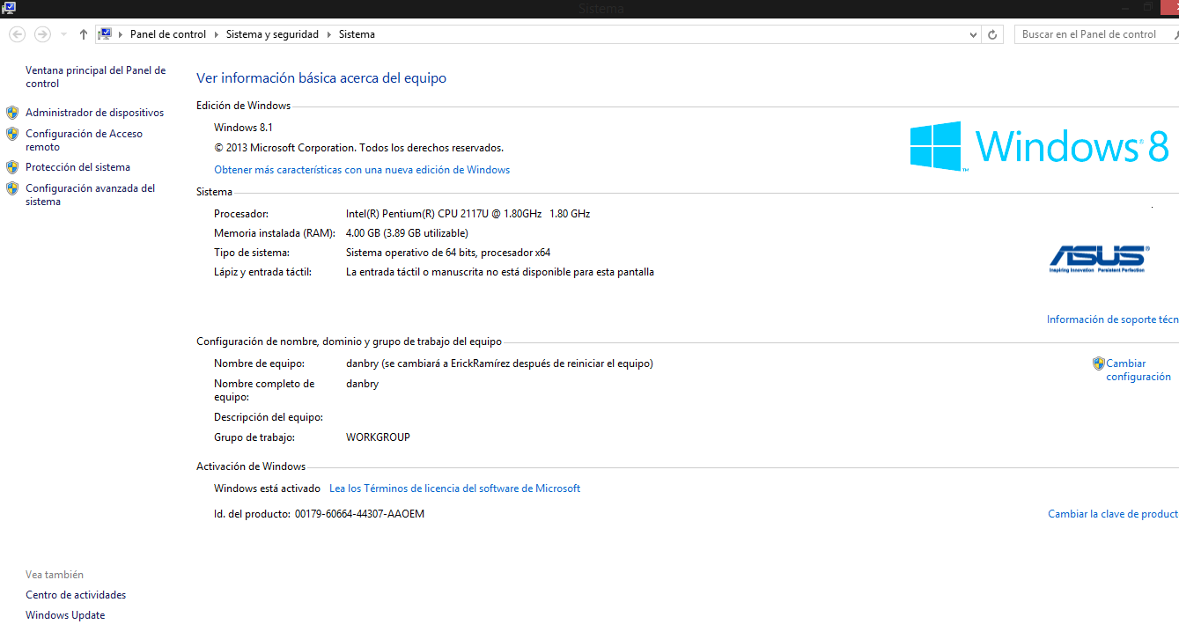Focus the Buscar en el Panel de control field
This screenshot has height=639, width=1179.
coord(1092,34)
